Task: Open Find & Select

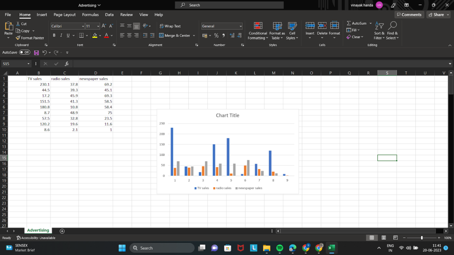Action: tap(392, 31)
